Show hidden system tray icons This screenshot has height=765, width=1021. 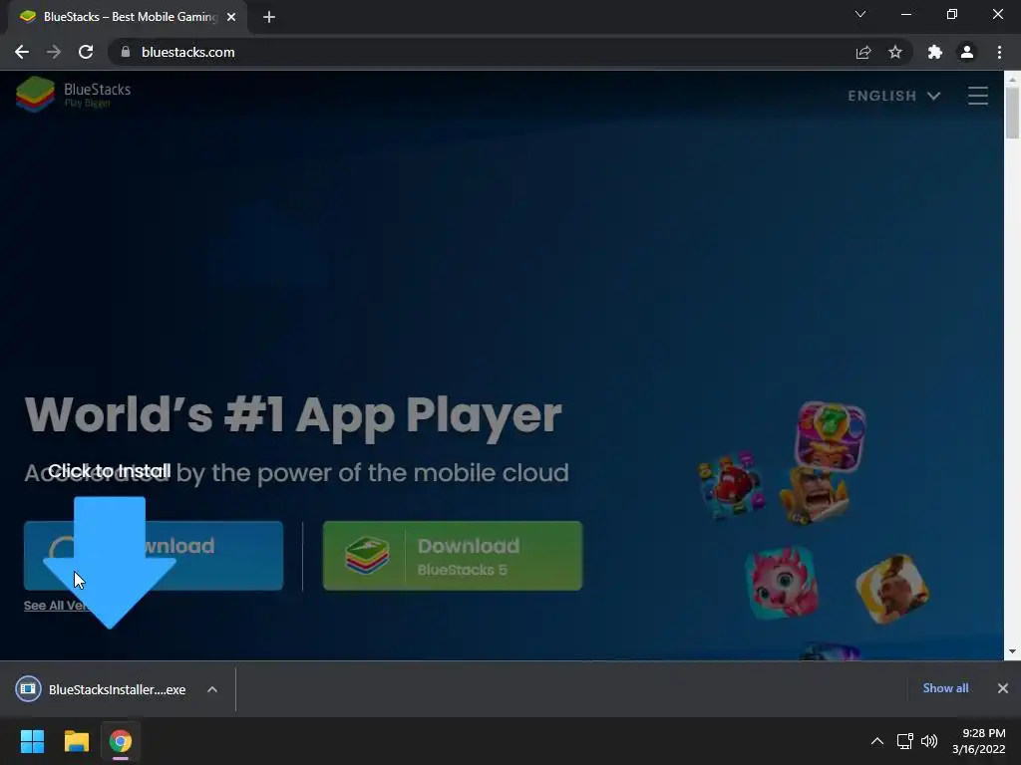[877, 741]
